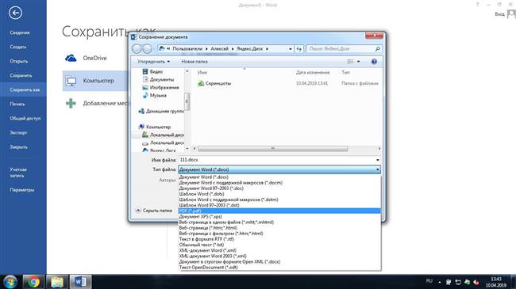Click the Windows Start orb
Image resolution: width=516 pixels, height=289 pixels.
pos(10,282)
